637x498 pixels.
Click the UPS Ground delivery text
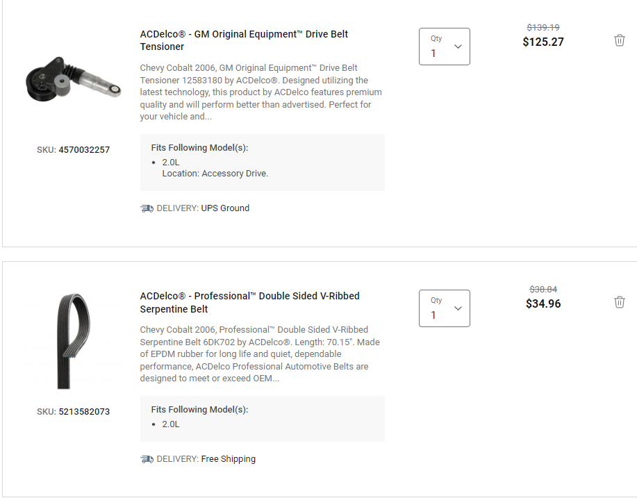(x=225, y=208)
